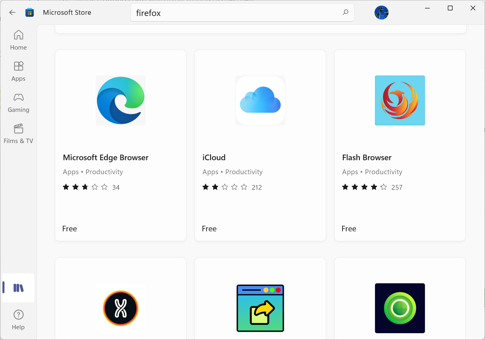Open the Flash Browser app title
This screenshot has width=485, height=340.
click(367, 157)
